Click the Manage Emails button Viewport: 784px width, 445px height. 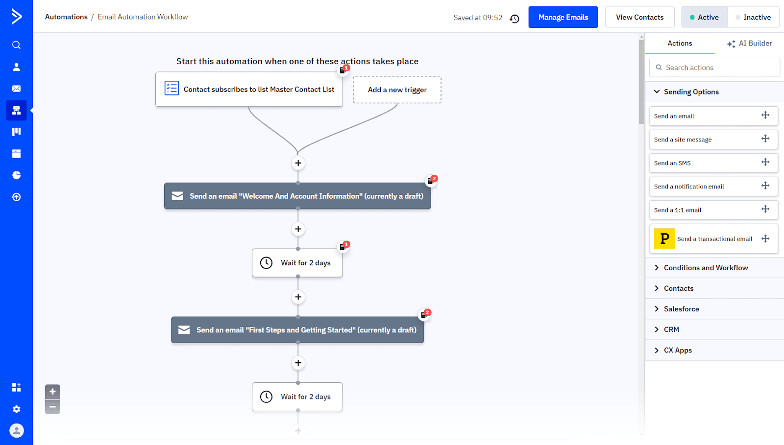click(563, 17)
